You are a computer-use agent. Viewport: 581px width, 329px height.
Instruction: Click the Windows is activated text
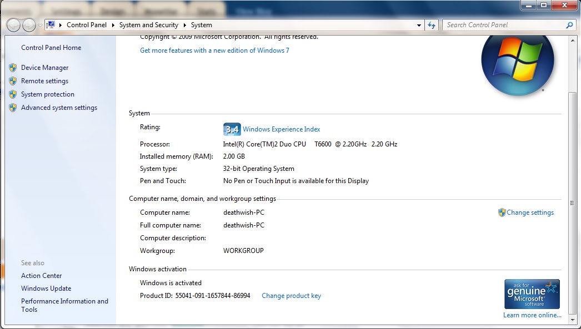tap(171, 283)
